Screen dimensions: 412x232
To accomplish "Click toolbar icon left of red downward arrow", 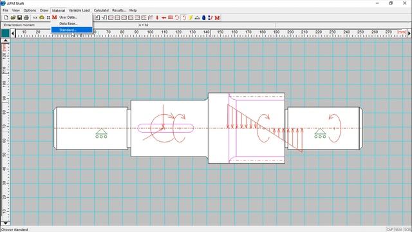I will coord(150,17).
